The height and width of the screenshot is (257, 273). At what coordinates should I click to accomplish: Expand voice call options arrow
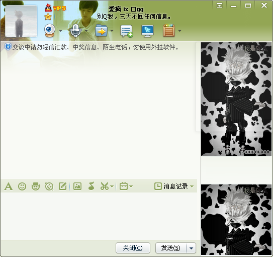[x=86, y=31]
